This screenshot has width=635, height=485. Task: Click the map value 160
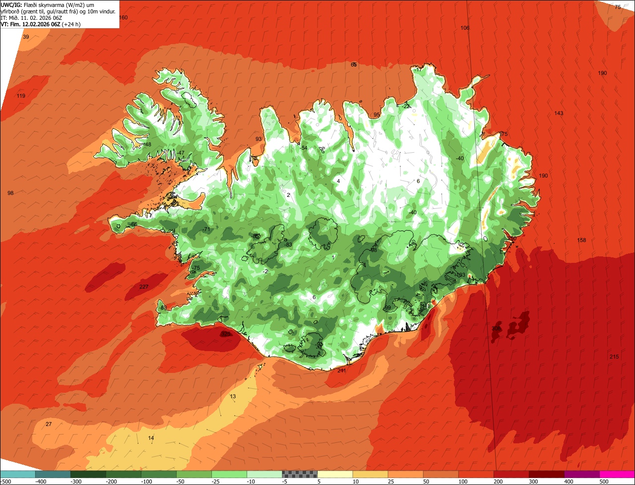click(124, 17)
